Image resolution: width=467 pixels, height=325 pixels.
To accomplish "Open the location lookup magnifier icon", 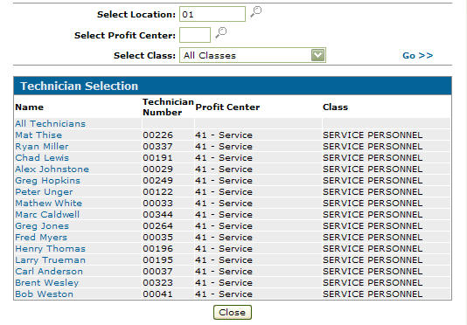I will 256,12.
